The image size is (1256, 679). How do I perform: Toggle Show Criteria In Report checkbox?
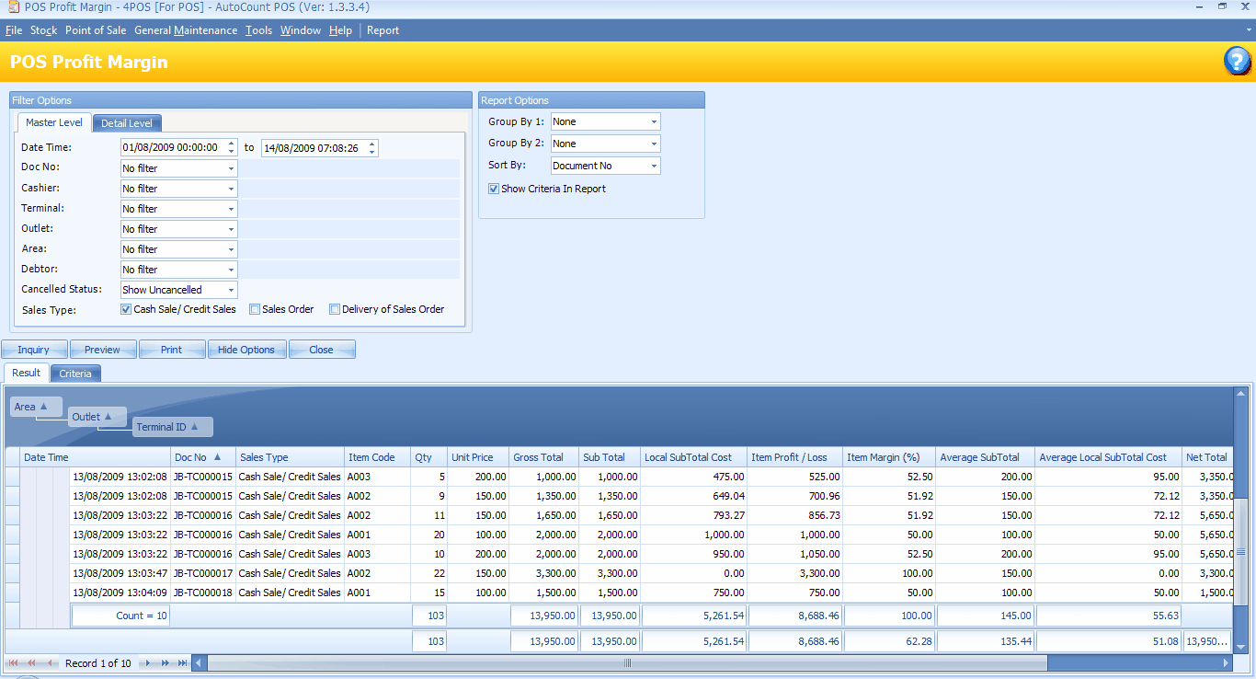494,189
